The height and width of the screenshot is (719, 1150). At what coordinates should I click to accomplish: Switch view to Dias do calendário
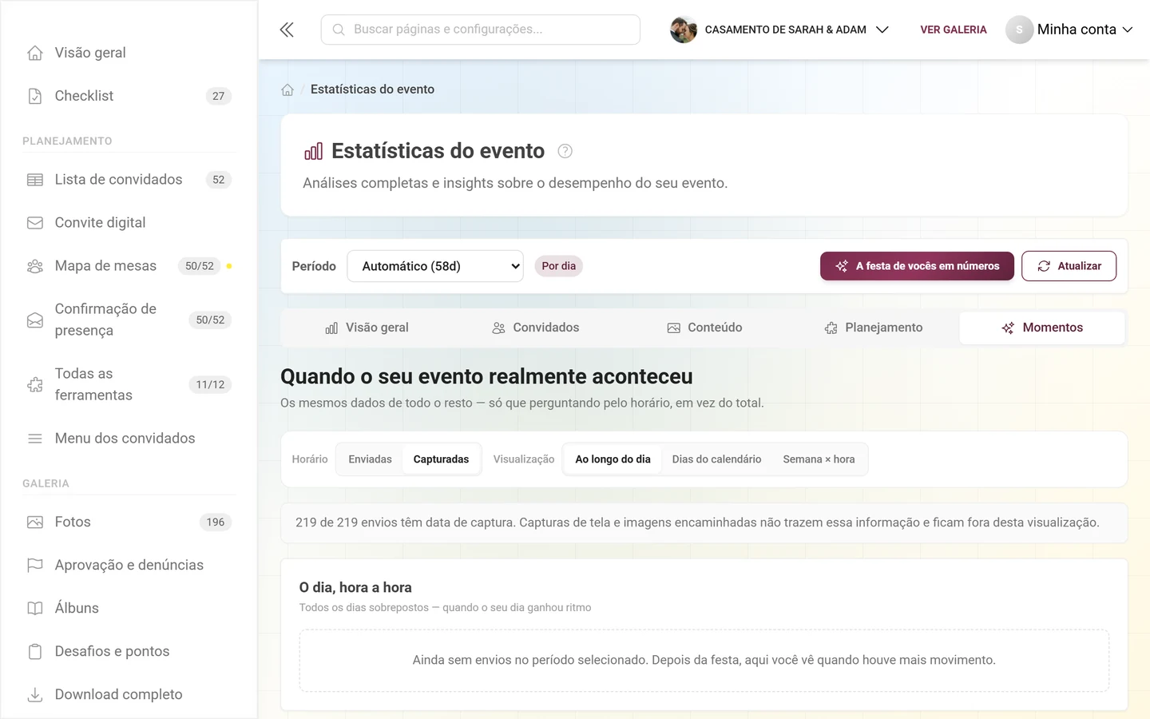click(716, 459)
